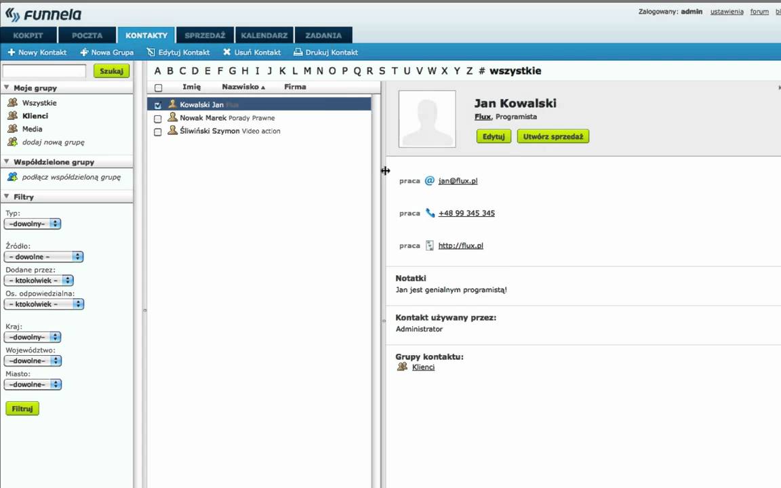Click Jan Kowalski's avatar placeholder
781x488 pixels.
(x=427, y=119)
